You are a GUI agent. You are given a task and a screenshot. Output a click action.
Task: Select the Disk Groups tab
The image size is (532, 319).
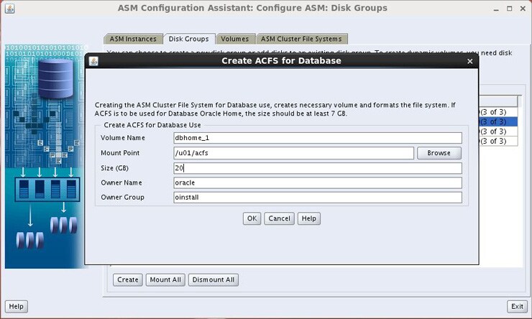[x=188, y=39]
